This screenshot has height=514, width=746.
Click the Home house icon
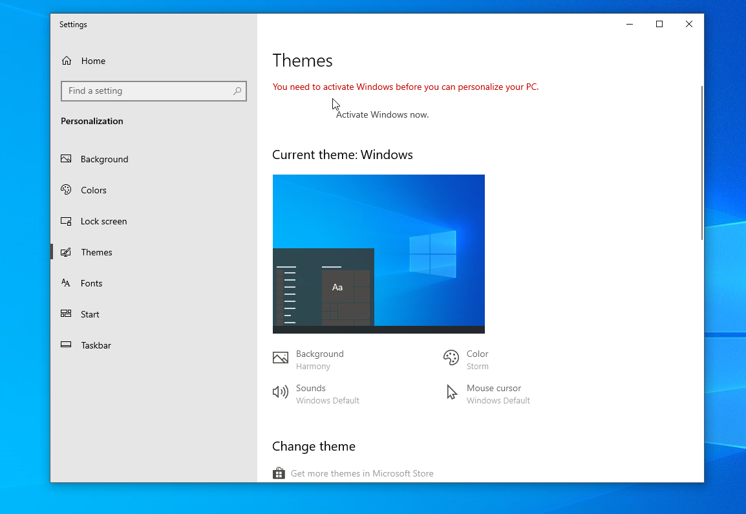tap(67, 60)
